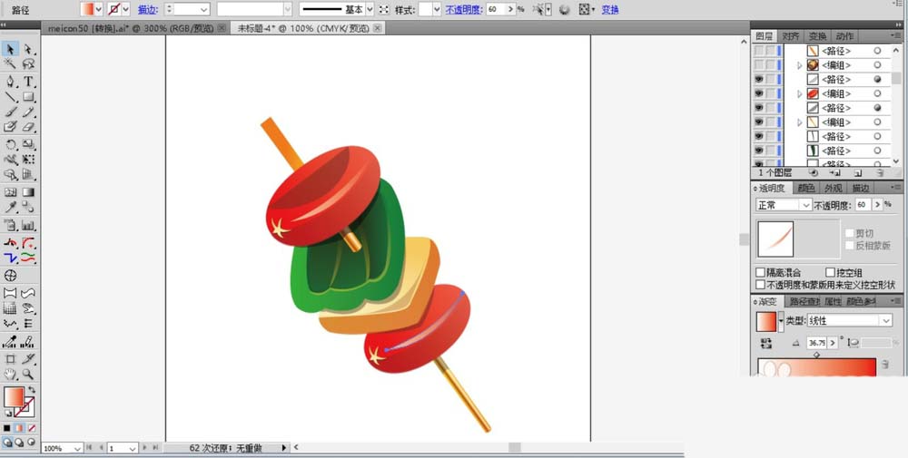Screen dimensions: 908x458
Task: Enable the 挖空组 checkbox
Action: point(830,272)
